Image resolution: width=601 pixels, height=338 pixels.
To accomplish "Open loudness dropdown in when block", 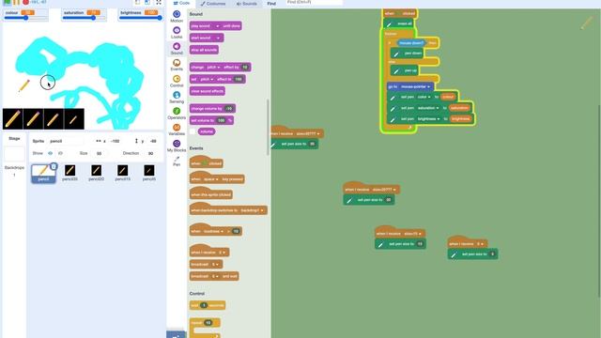I will (213, 232).
